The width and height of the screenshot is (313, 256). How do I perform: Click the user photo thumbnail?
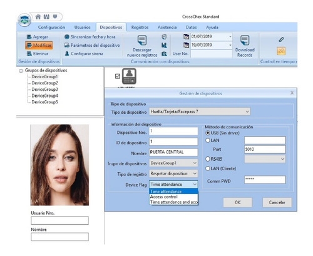click(x=59, y=165)
